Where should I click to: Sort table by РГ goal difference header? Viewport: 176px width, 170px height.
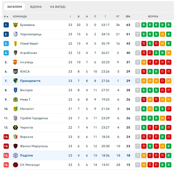click(x=118, y=17)
